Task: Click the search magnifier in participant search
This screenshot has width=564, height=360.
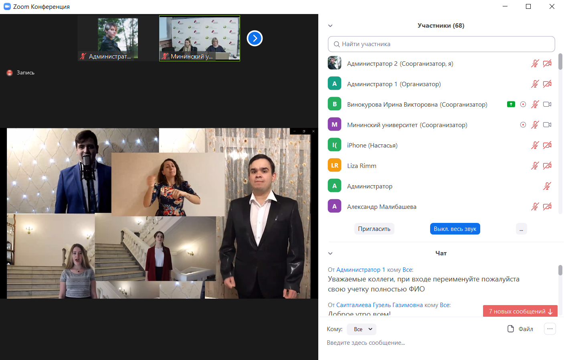Action: point(337,44)
